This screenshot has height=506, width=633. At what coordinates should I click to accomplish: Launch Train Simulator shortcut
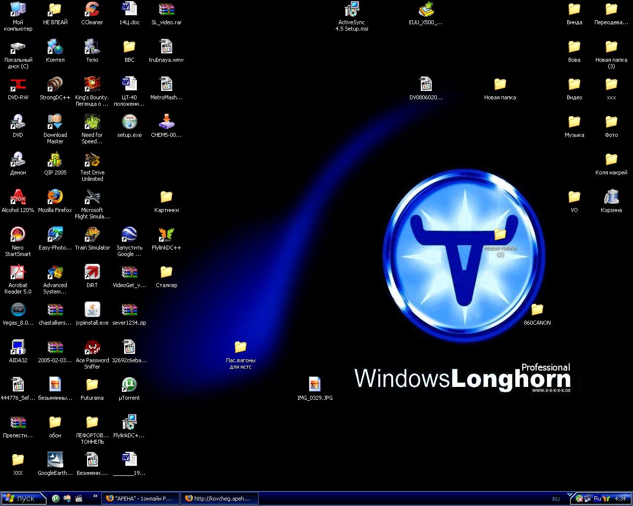pyautogui.click(x=92, y=238)
